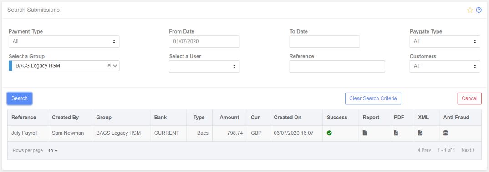
Task: Go to Prev page
Action: click(424, 150)
